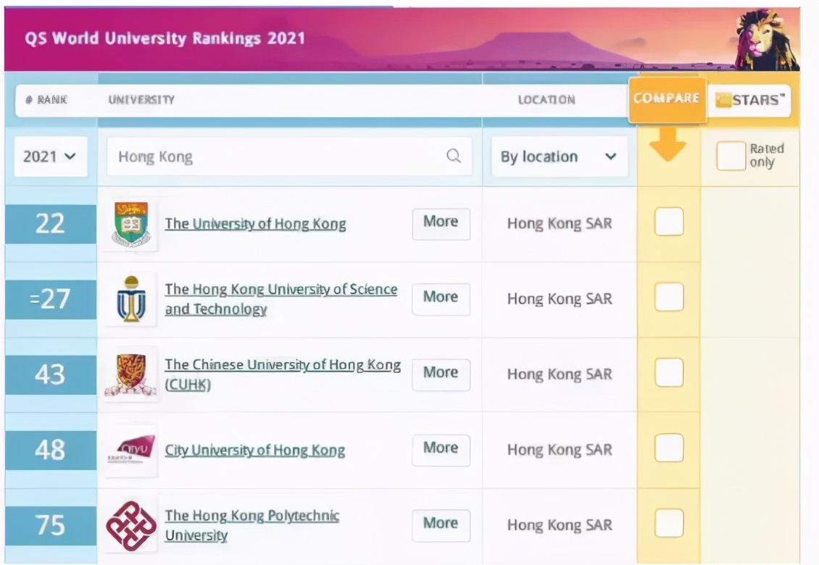Check compare box for HKUST
This screenshot has width=819, height=565.
tap(669, 296)
